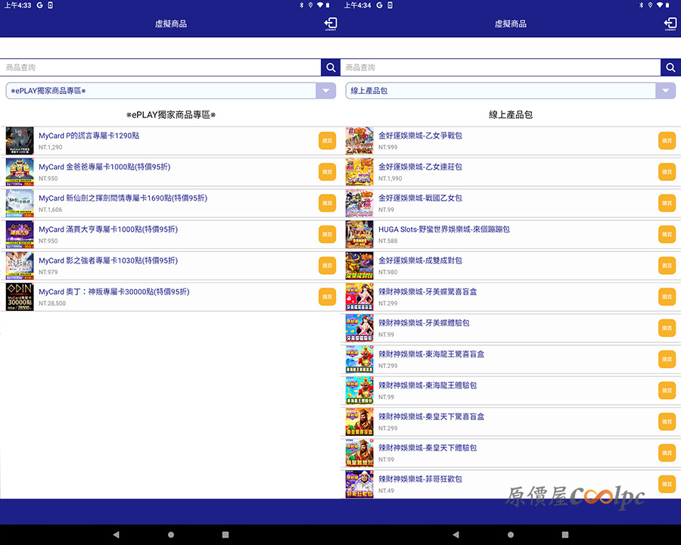Viewport: 681px width, 545px height.
Task: Buy the 金好運娛樂城-成雙成對包
Action: click(x=667, y=266)
